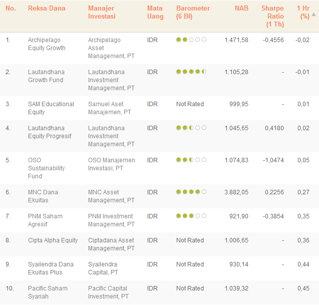Open OSO Sustainability Fund link
The image size is (319, 305).
tap(46, 168)
